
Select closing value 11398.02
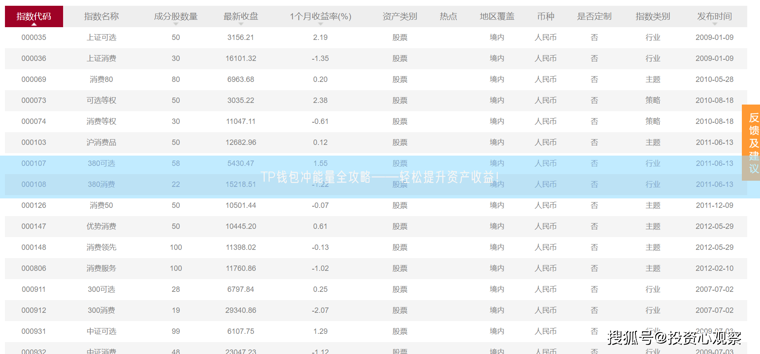click(x=241, y=247)
